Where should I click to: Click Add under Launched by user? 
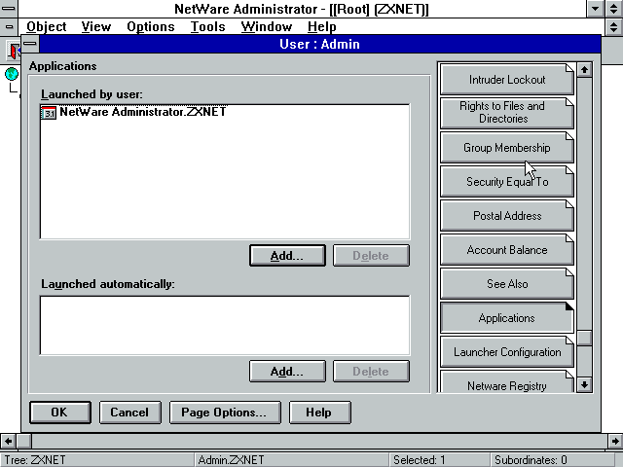[x=287, y=255]
